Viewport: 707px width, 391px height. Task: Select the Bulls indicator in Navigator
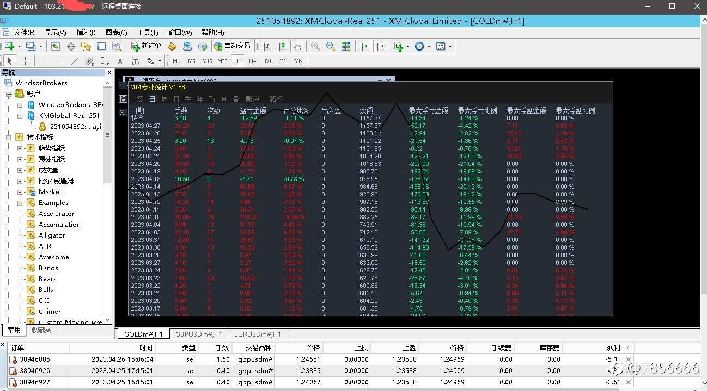(46, 290)
